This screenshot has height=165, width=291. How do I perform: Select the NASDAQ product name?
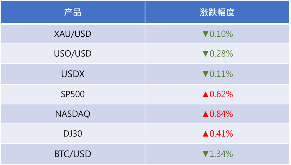click(73, 114)
